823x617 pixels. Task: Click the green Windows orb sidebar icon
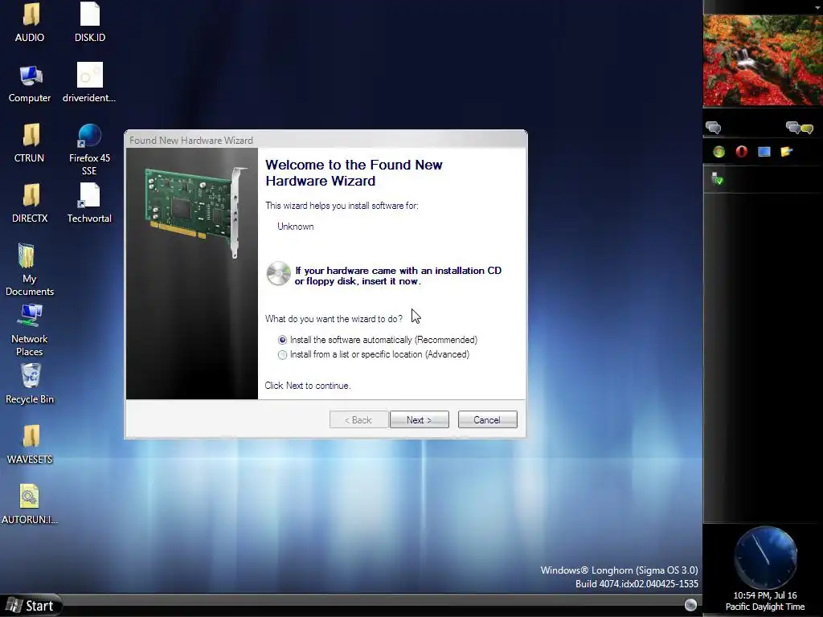[x=719, y=152]
